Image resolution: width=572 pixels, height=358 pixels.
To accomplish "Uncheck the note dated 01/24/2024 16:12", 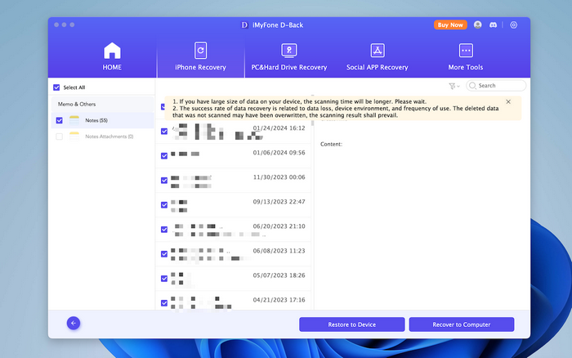I will (x=164, y=131).
